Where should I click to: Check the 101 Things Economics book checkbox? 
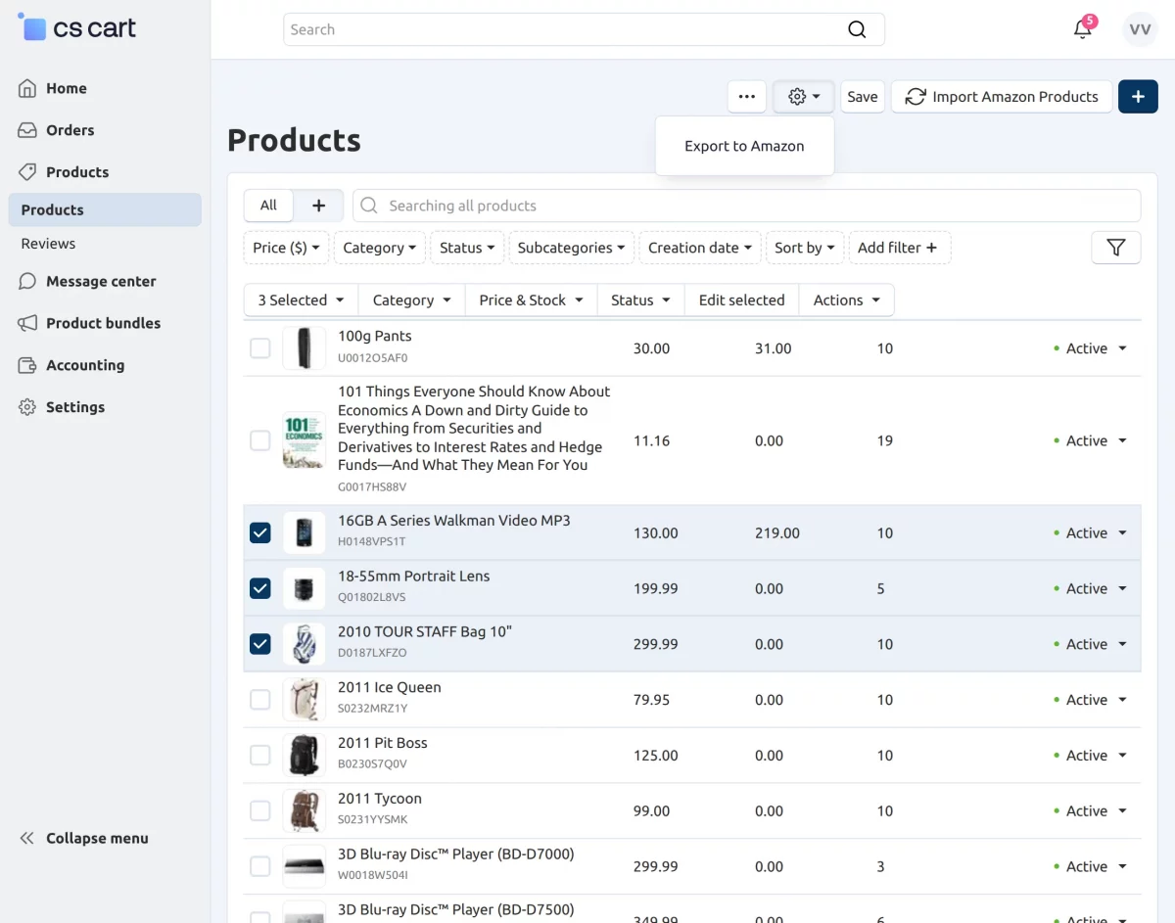click(x=259, y=440)
